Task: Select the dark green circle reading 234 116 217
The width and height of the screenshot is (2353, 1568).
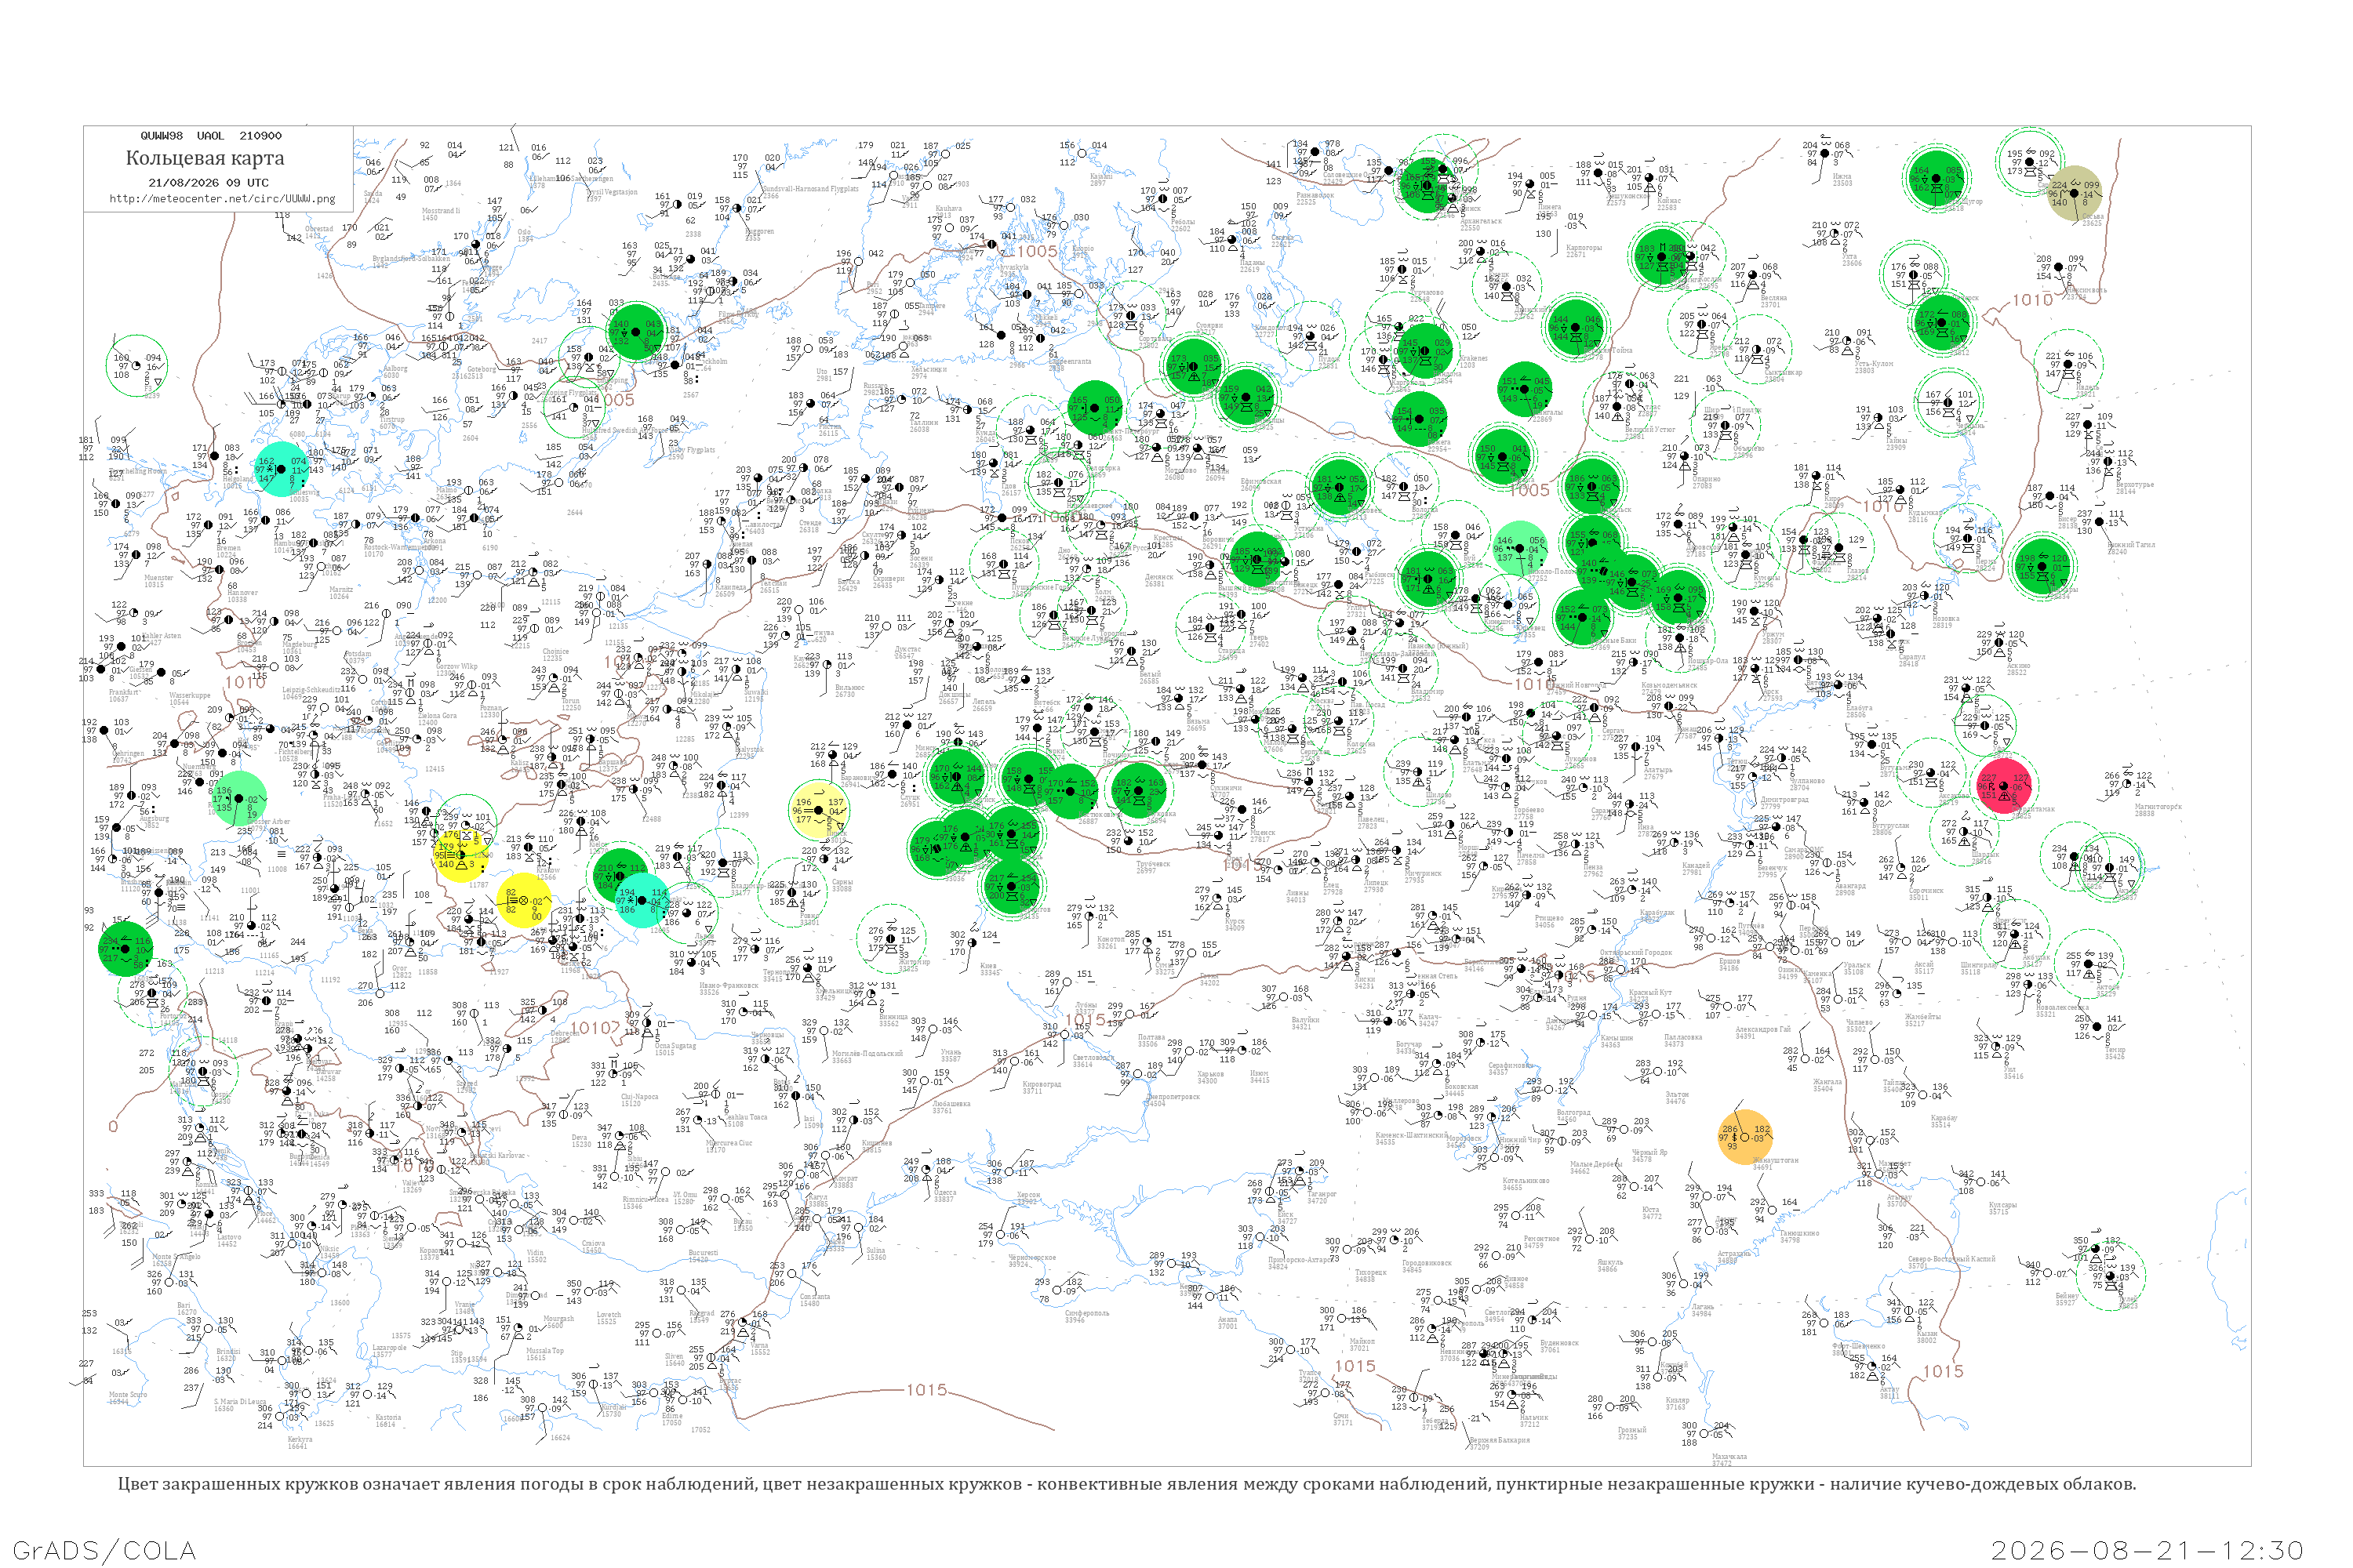Action: coord(125,949)
